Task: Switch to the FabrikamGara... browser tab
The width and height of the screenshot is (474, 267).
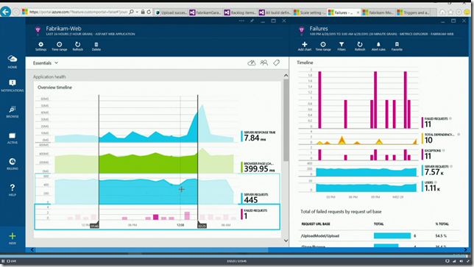Action: 205,13
